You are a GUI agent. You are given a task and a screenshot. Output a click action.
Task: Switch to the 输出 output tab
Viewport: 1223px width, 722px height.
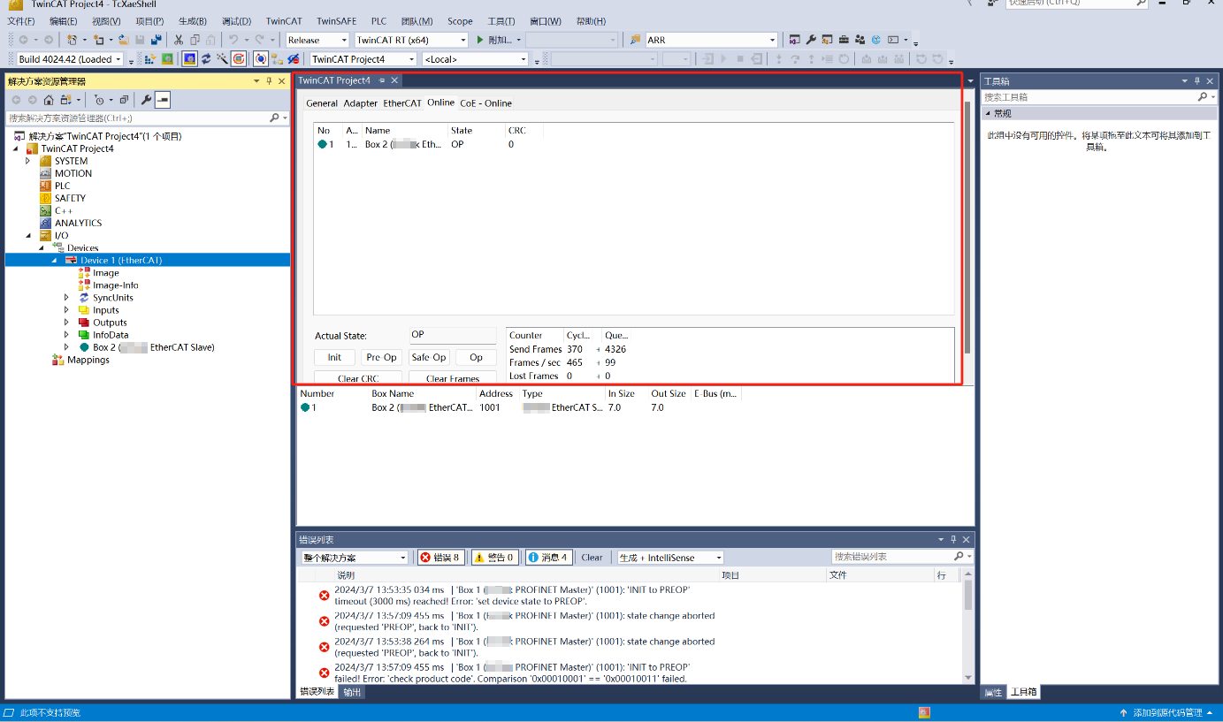(352, 692)
